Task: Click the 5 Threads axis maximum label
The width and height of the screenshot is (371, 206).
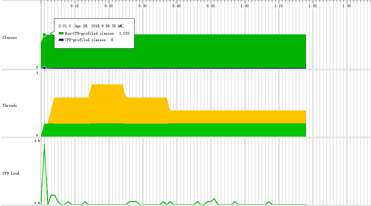Action: pyautogui.click(x=37, y=73)
